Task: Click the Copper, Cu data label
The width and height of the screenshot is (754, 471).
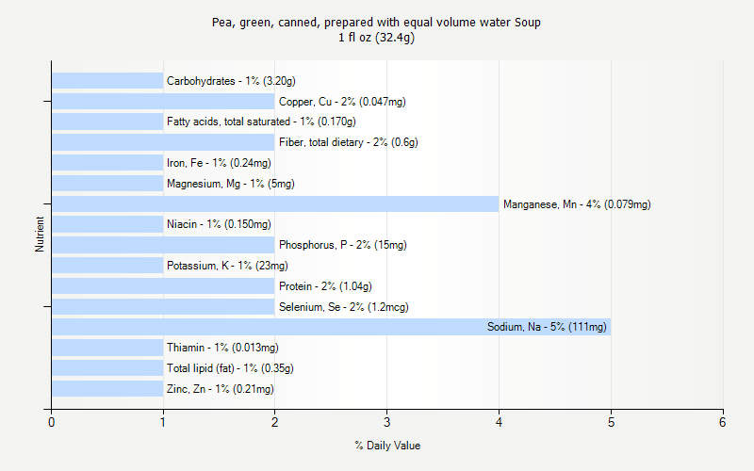Action: (x=342, y=102)
